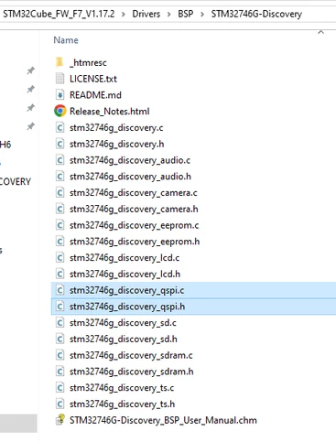Click the icon of stm32746g_discovery.c
Screen dimensions: 336x442
(x=60, y=127)
